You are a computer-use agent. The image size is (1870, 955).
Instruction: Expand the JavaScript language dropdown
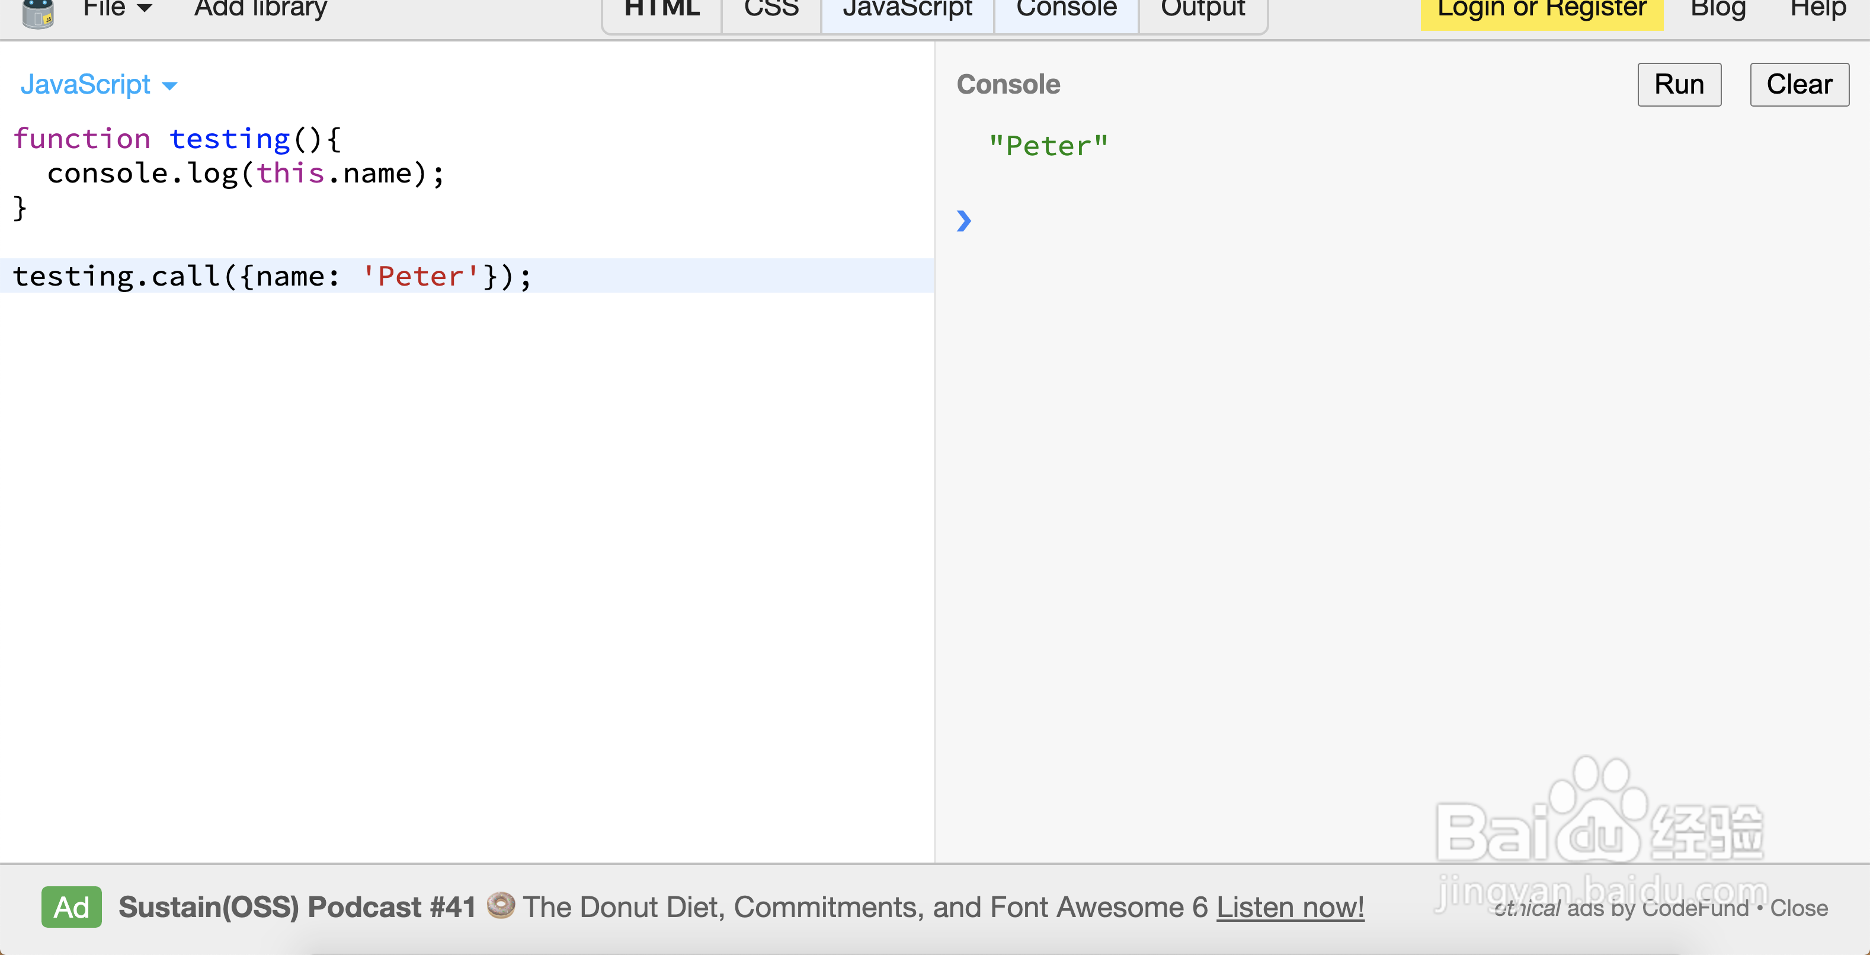pos(98,85)
